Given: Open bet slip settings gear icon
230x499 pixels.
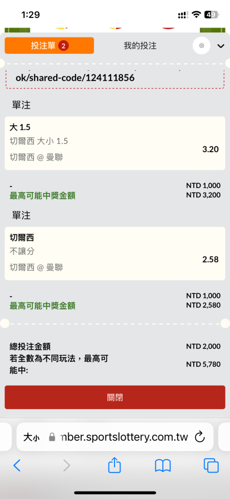Looking at the screenshot, I should click(x=202, y=46).
